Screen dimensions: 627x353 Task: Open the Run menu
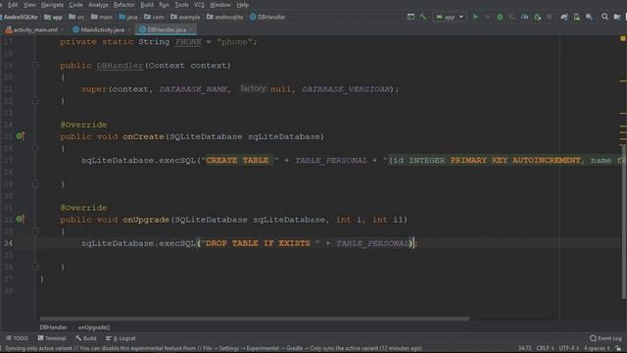[x=164, y=5]
